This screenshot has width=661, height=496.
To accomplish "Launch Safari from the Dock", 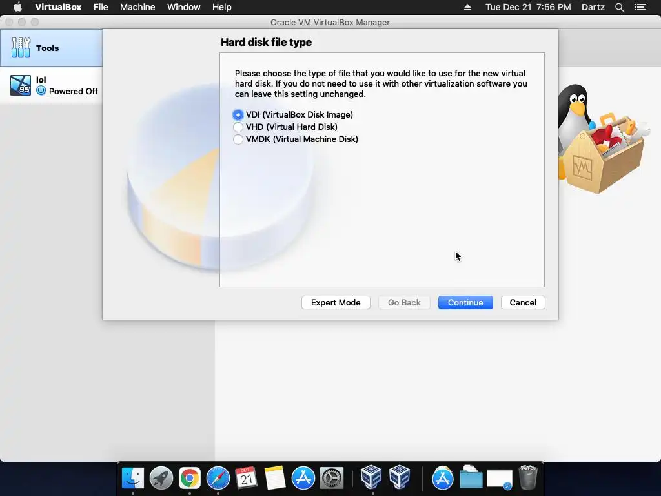I will 218,478.
